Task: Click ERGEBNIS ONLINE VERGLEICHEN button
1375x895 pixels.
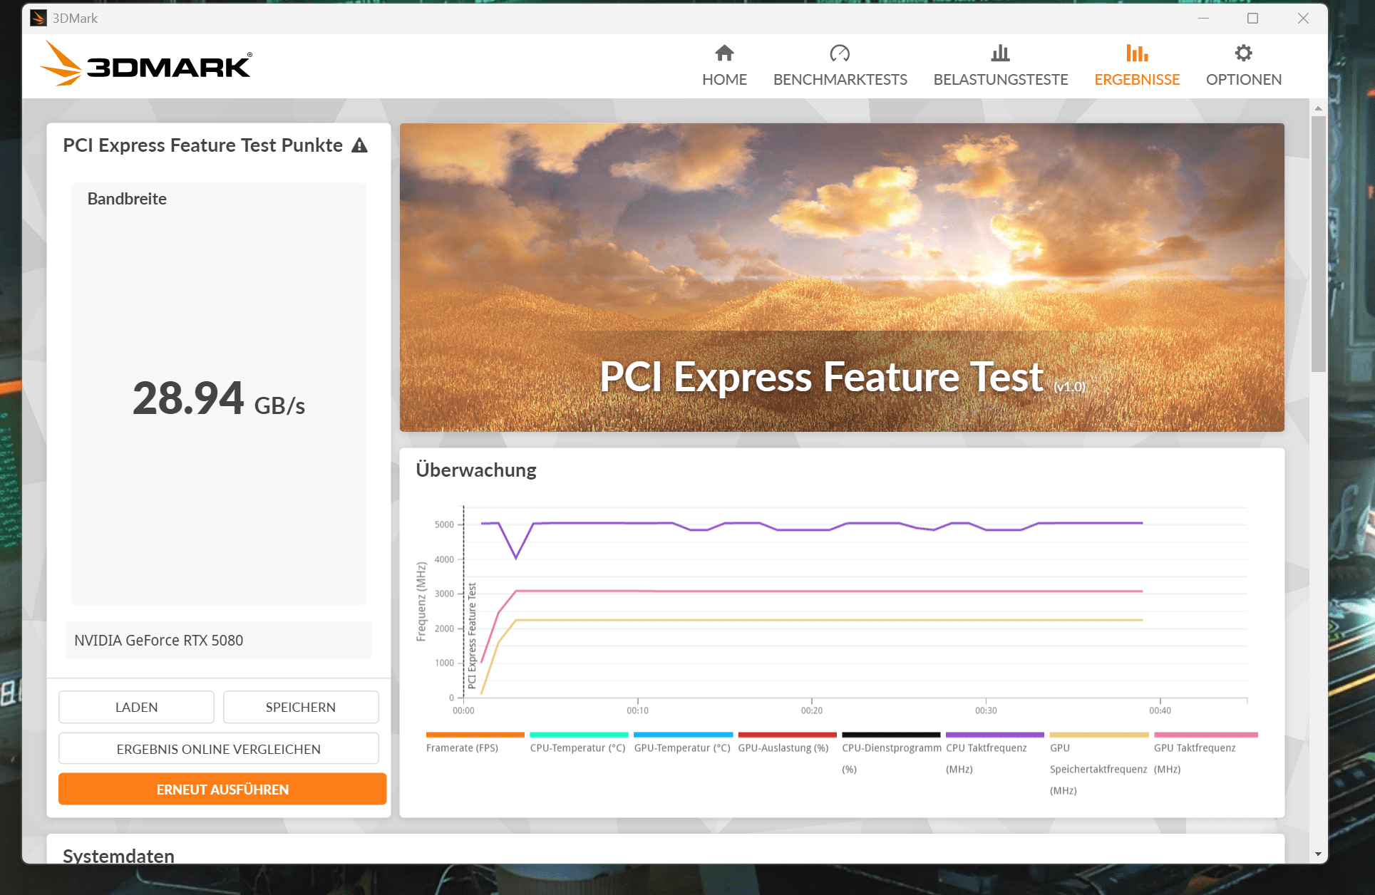Action: pos(219,749)
